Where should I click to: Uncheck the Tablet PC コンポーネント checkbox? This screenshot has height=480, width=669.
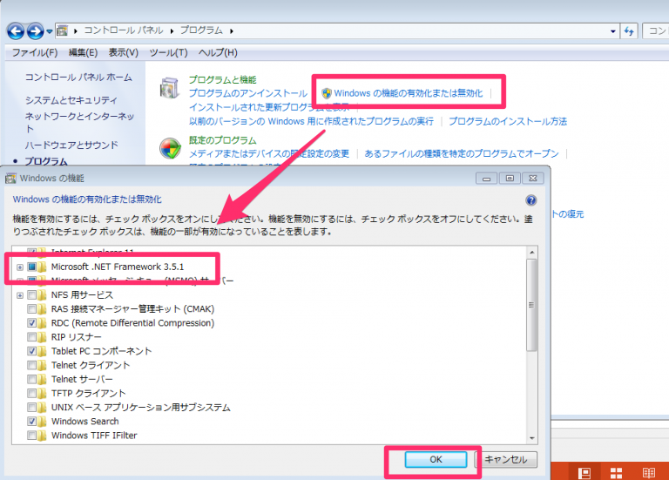32,351
